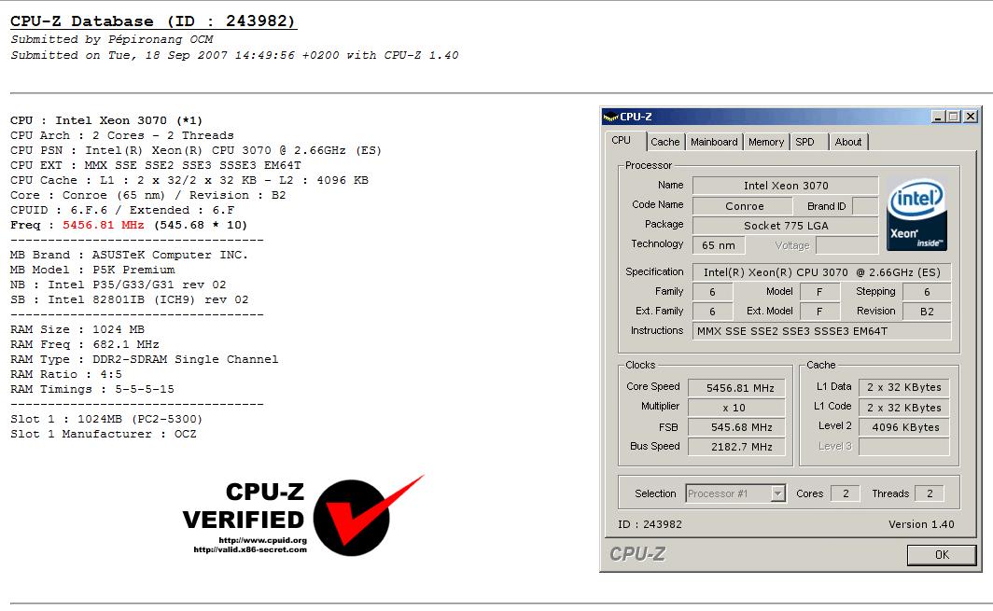Click the 'Slot 1 Manufacturer : OCZ' line
The width and height of the screenshot is (993, 611).
pos(104,435)
